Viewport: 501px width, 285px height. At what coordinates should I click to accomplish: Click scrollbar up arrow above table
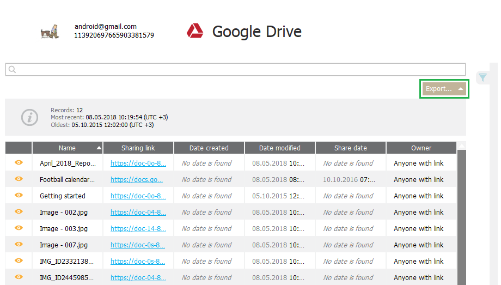coord(462,145)
